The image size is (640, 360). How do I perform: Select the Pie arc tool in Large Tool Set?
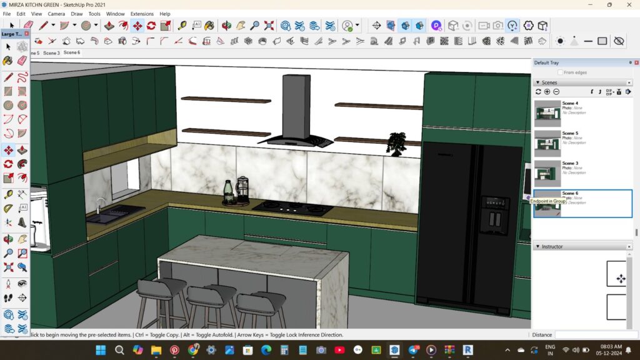(22, 134)
